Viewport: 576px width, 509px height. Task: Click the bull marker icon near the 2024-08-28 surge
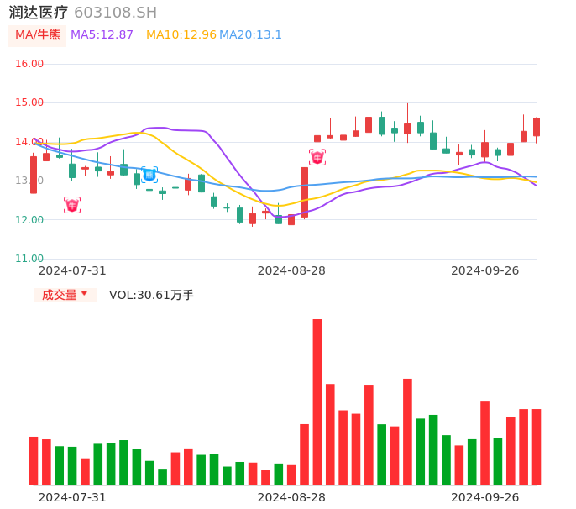(x=317, y=157)
